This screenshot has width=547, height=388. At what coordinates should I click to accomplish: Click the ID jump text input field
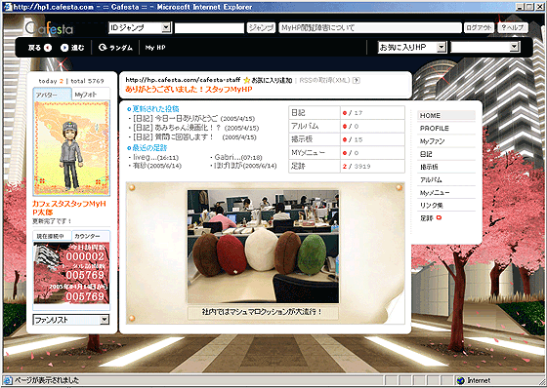209,28
